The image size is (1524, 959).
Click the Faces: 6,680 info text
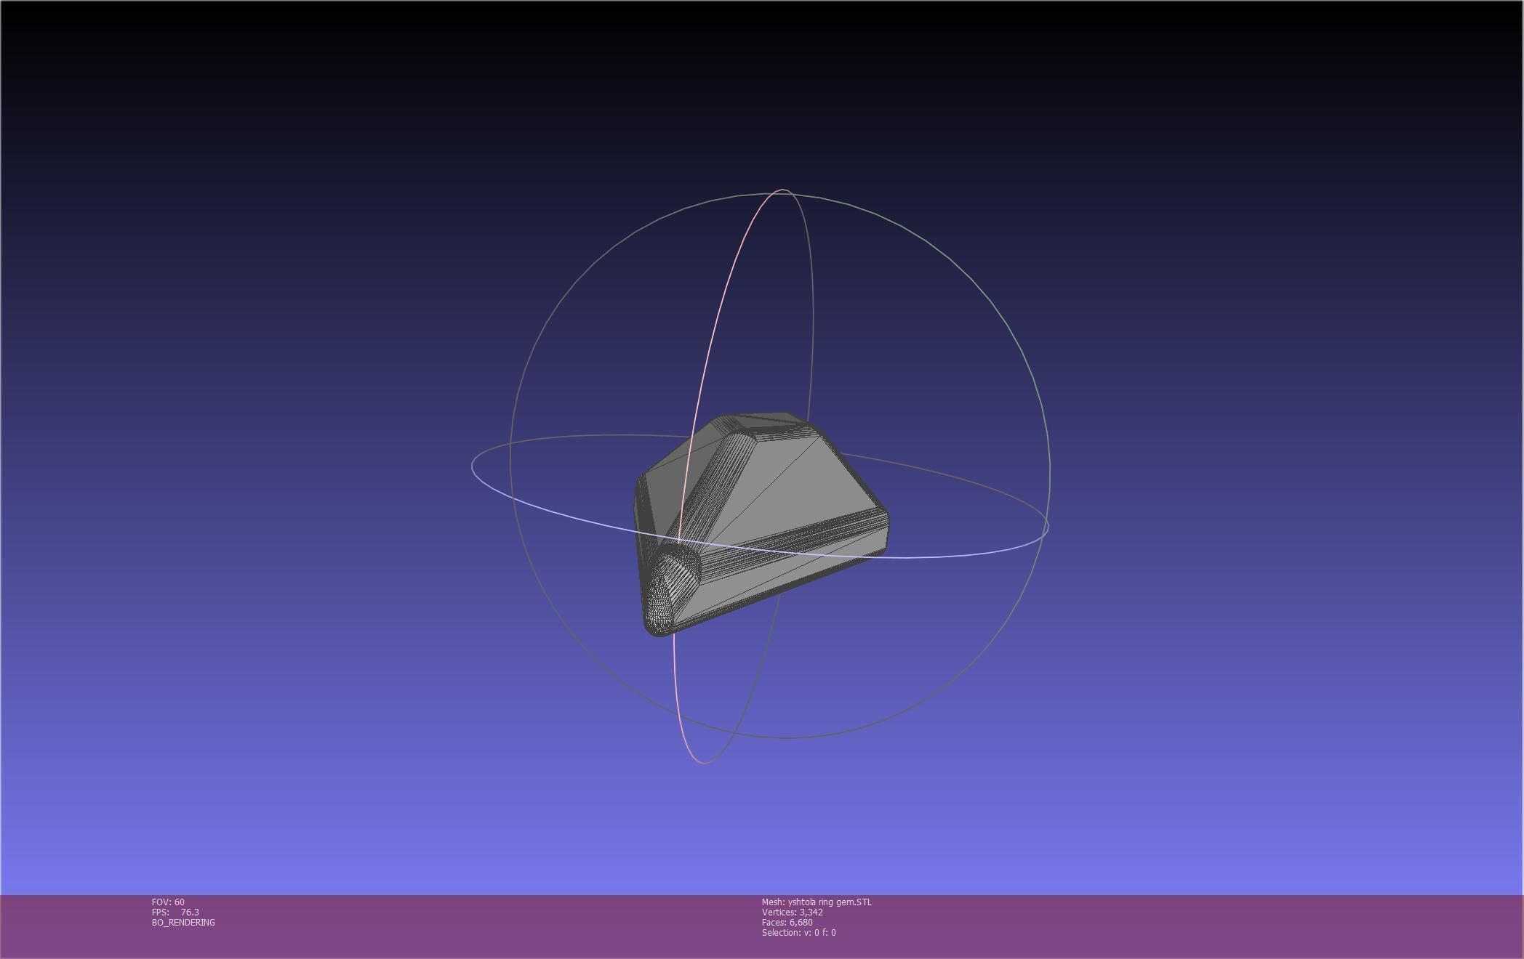point(787,922)
